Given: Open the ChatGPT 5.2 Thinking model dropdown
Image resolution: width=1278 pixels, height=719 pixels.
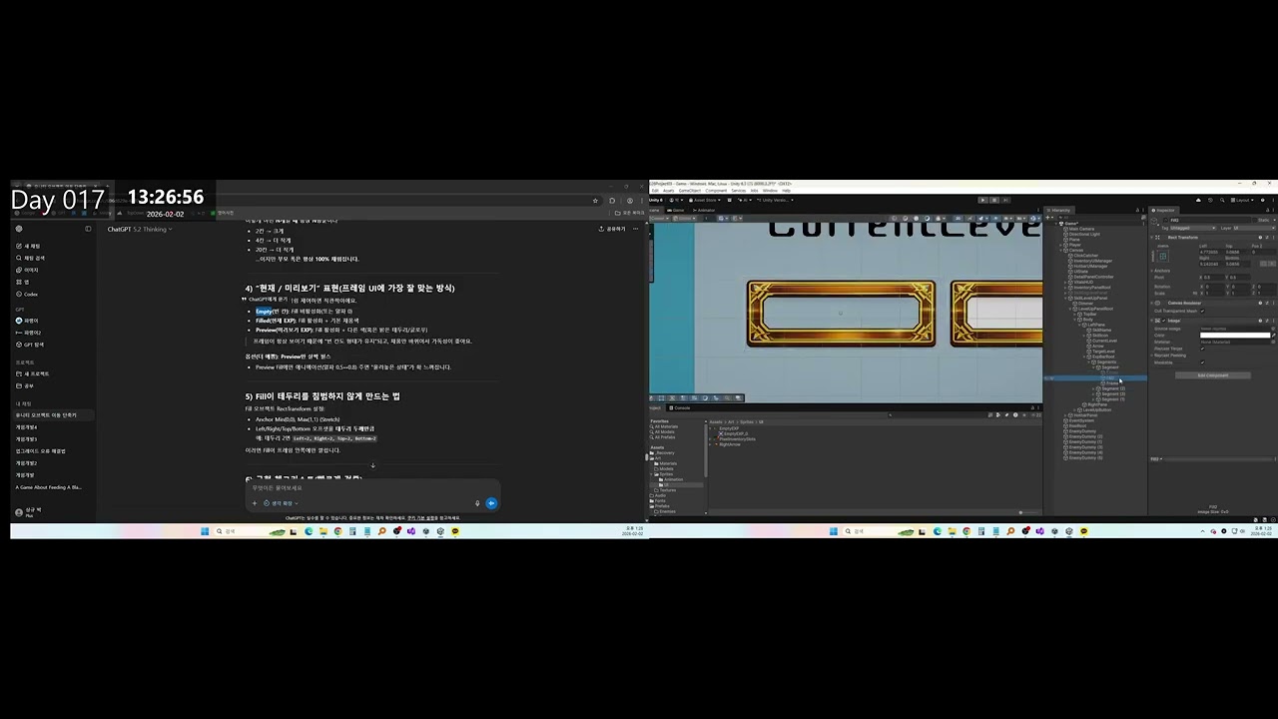Looking at the screenshot, I should pos(140,229).
